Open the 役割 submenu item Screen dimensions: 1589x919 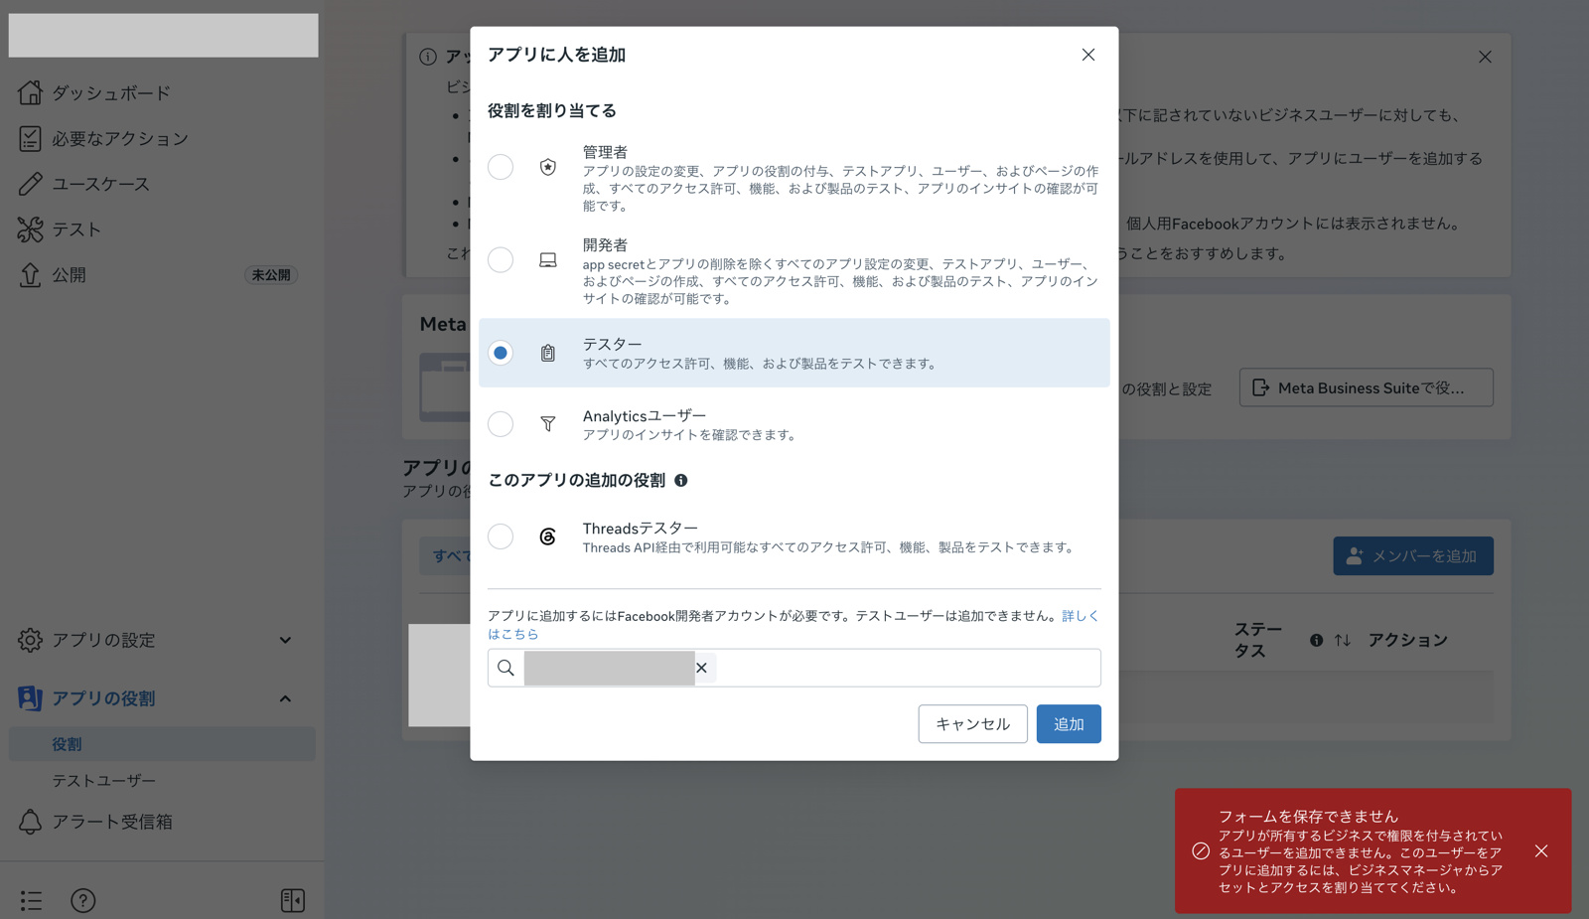162,744
